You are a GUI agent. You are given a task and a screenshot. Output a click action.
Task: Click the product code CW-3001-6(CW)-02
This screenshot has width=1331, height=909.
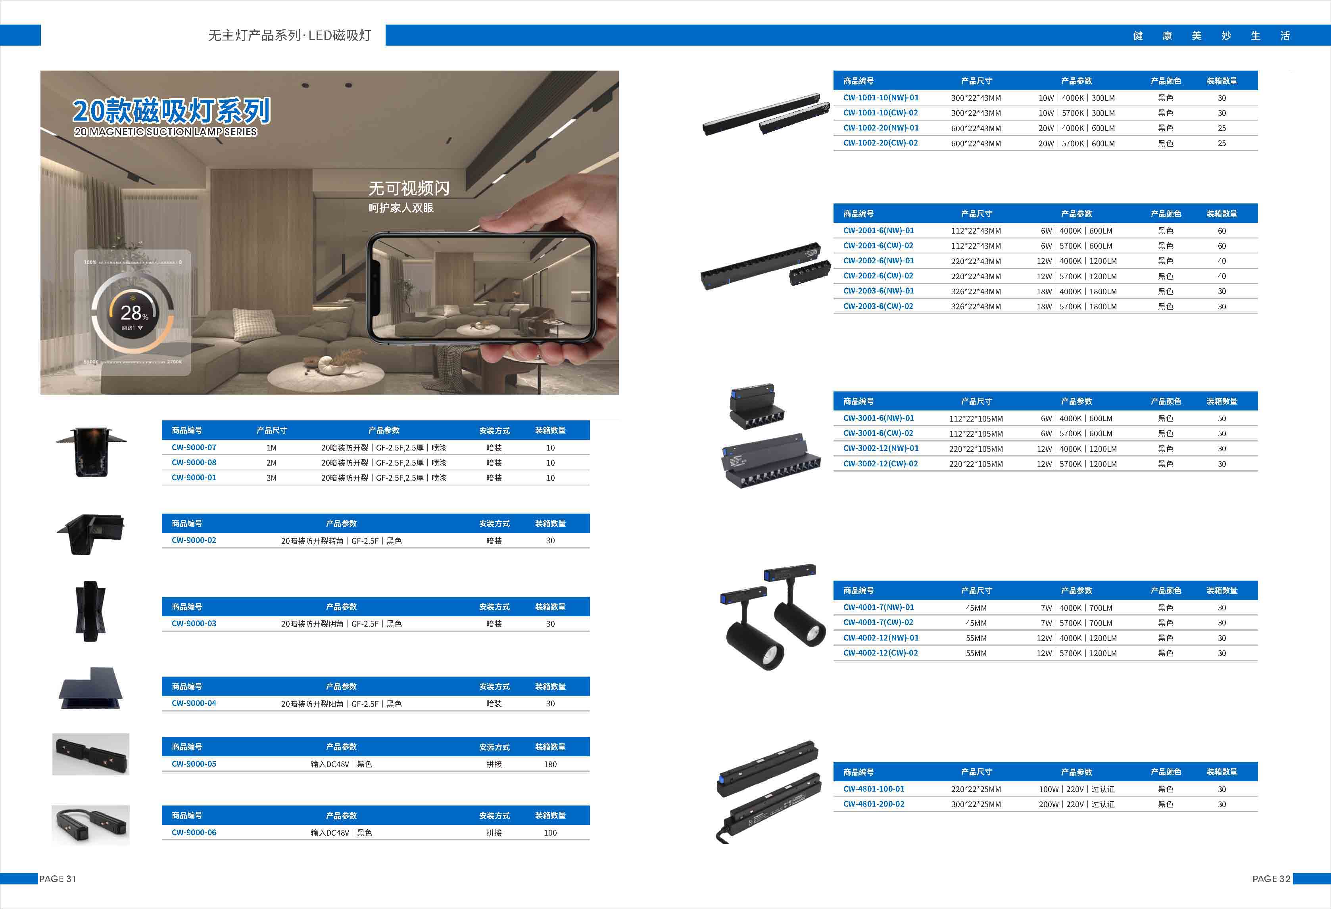[x=878, y=433]
